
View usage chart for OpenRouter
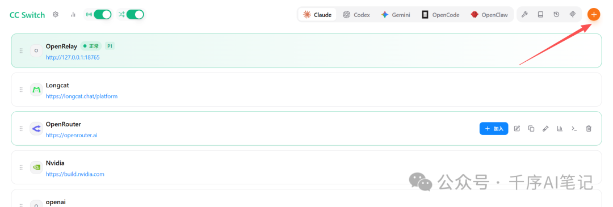pos(560,129)
